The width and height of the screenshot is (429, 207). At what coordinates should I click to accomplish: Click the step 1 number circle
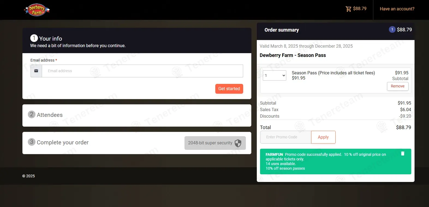pyautogui.click(x=34, y=38)
